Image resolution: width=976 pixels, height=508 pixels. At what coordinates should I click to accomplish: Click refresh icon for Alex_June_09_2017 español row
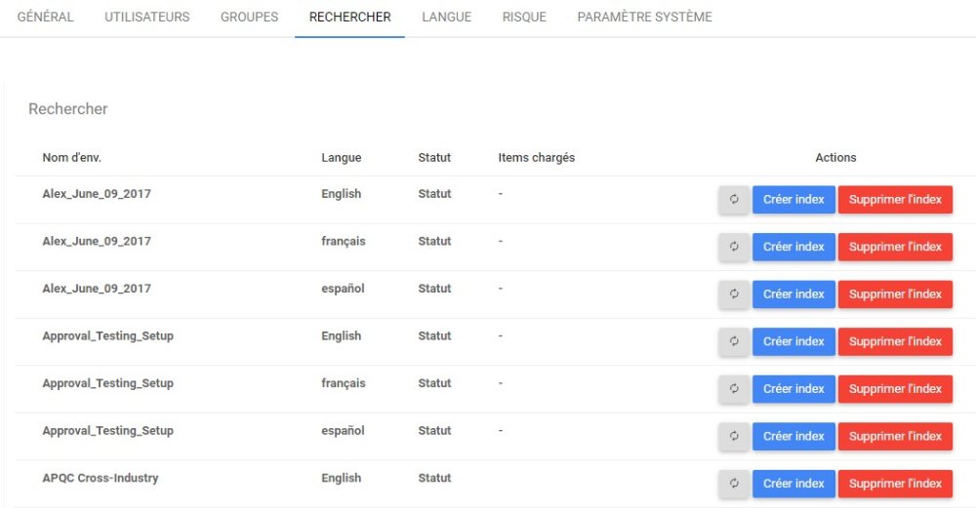[x=734, y=294]
